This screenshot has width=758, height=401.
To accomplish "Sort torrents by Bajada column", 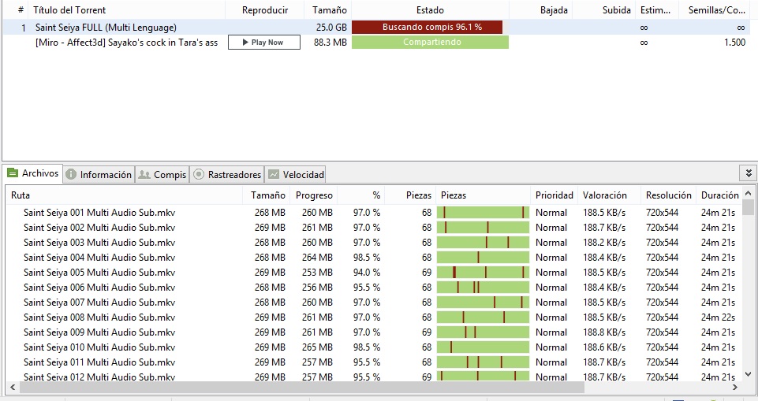I will pyautogui.click(x=554, y=10).
